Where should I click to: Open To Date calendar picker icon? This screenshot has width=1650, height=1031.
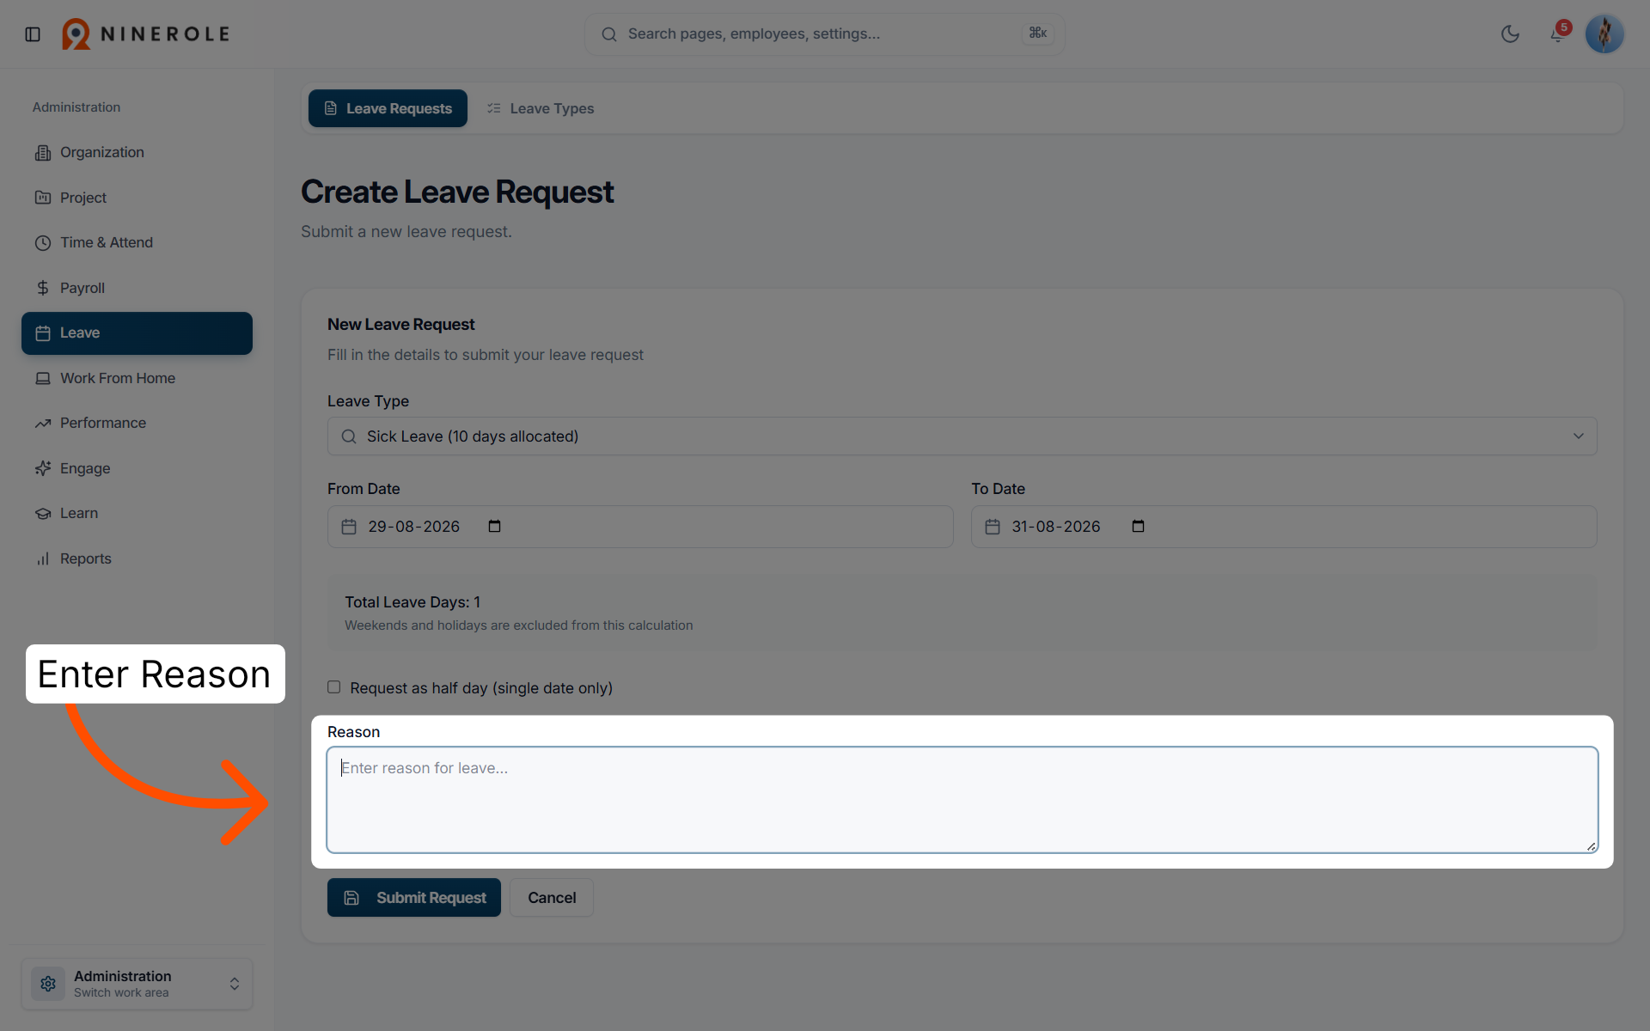pyautogui.click(x=1138, y=527)
